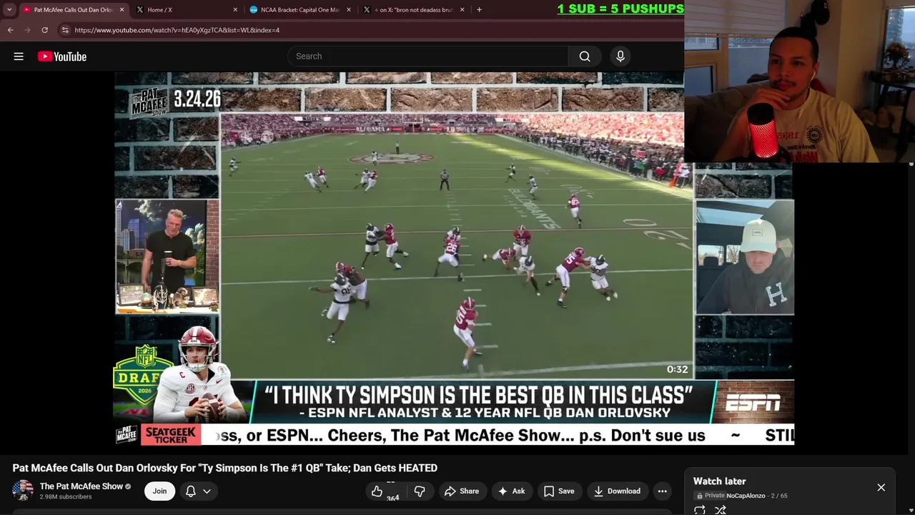Toggle the notification bell for the channel

click(x=191, y=491)
